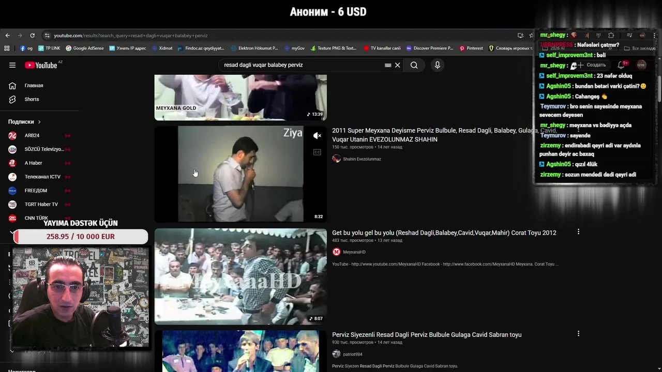
Task: Open CNN TÜRK channel avatar
Action: (12, 218)
